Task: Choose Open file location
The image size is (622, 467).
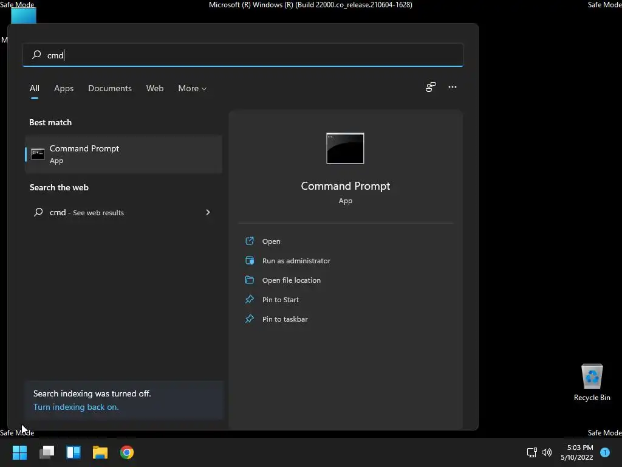Action: [292, 280]
